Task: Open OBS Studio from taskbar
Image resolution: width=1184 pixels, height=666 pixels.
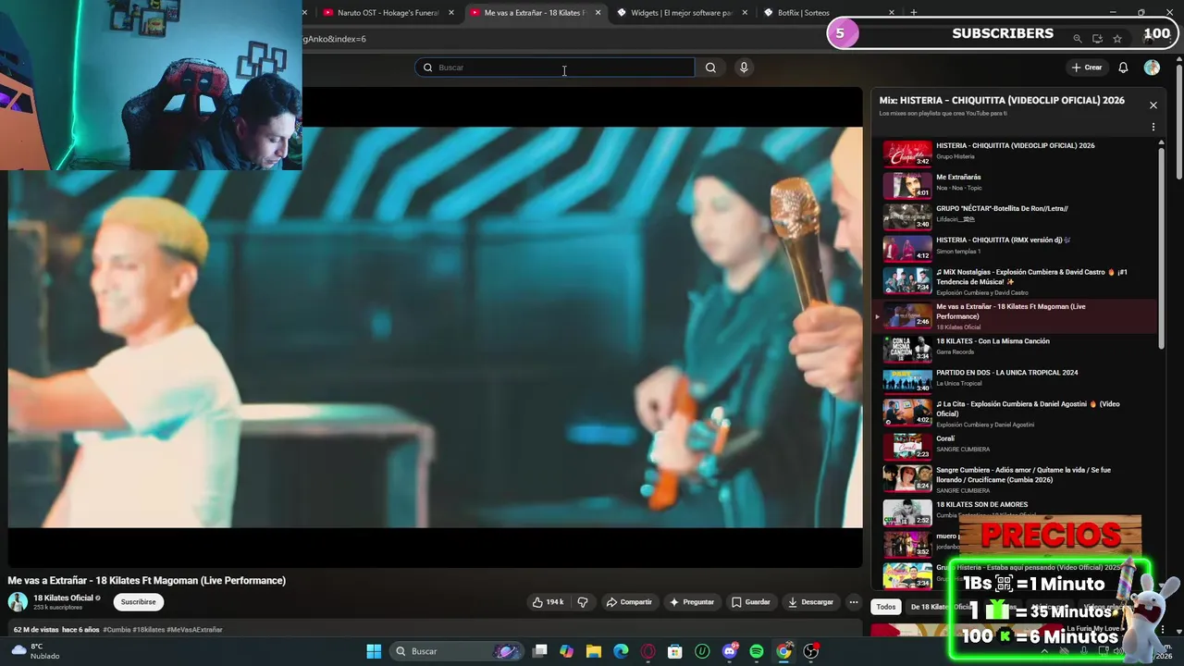Action: [x=811, y=651]
